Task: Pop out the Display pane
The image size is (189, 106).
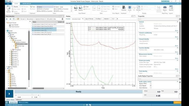Action: point(132,16)
